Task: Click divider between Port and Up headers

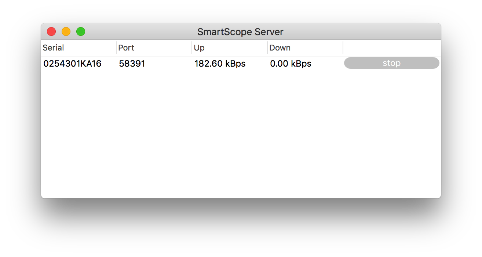Action: [192, 48]
